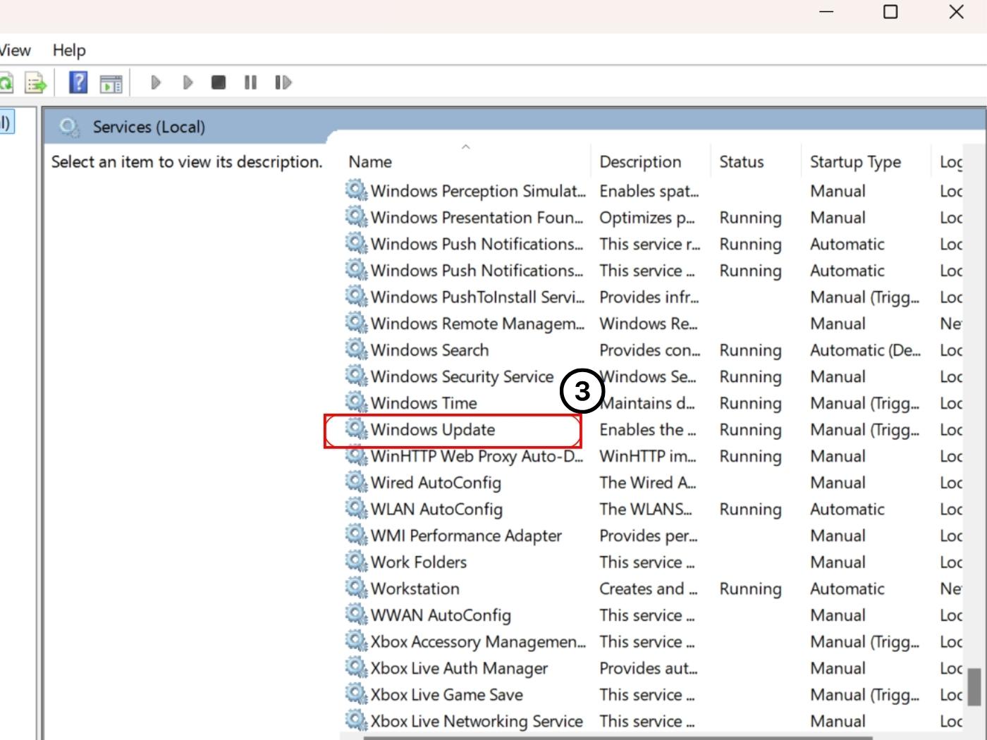
Task: Click the Show/Hide Action Pane toolbar icon
Action: coord(111,83)
